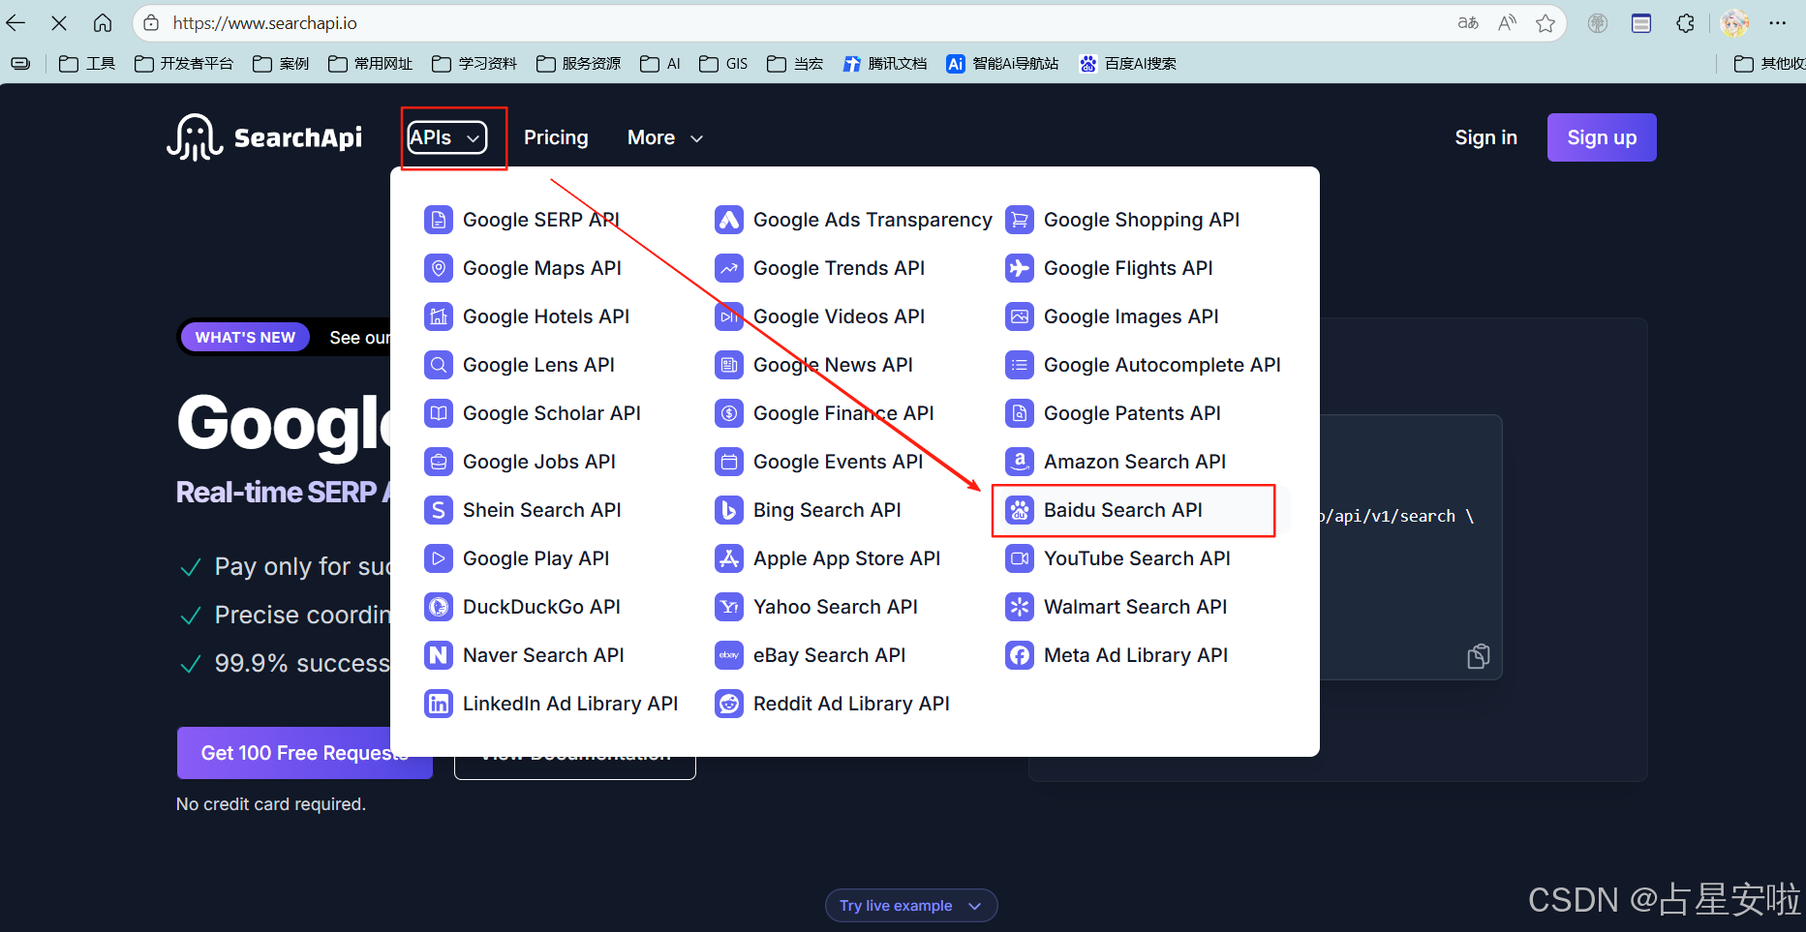Viewport: 1806px width, 932px height.
Task: Click the Meta Ad Library Facebook icon
Action: [1020, 655]
